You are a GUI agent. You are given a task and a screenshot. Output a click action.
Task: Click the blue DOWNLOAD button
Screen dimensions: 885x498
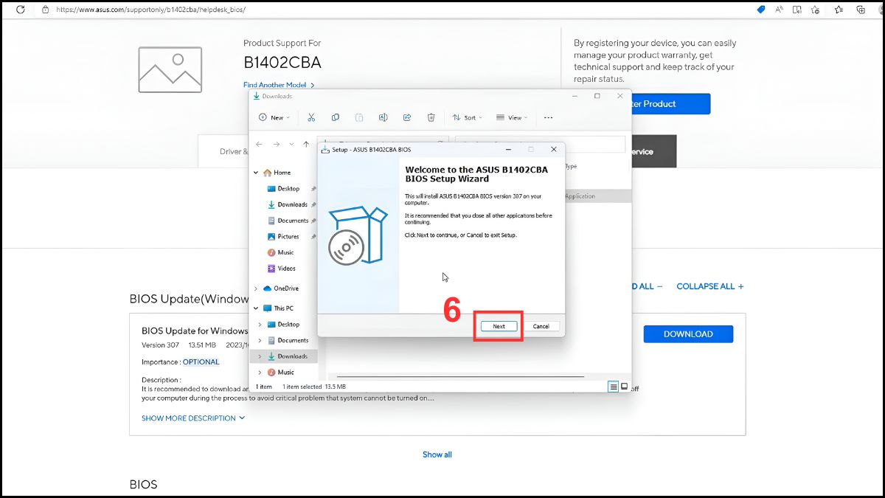(x=688, y=334)
